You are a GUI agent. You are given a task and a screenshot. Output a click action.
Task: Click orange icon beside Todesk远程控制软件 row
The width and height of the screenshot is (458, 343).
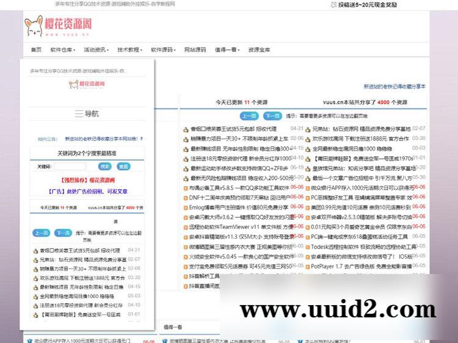click(308, 248)
